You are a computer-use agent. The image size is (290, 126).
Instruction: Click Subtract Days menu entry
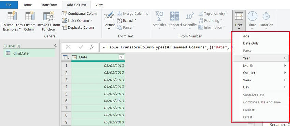[260, 95]
